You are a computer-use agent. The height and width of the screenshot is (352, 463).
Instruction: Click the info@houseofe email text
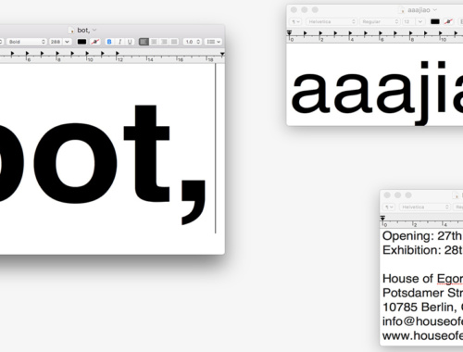click(x=422, y=321)
